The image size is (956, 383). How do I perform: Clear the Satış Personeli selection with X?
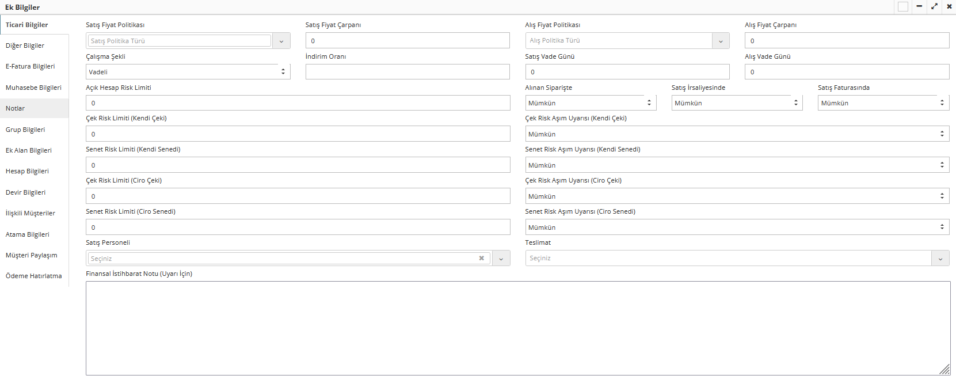(481, 258)
